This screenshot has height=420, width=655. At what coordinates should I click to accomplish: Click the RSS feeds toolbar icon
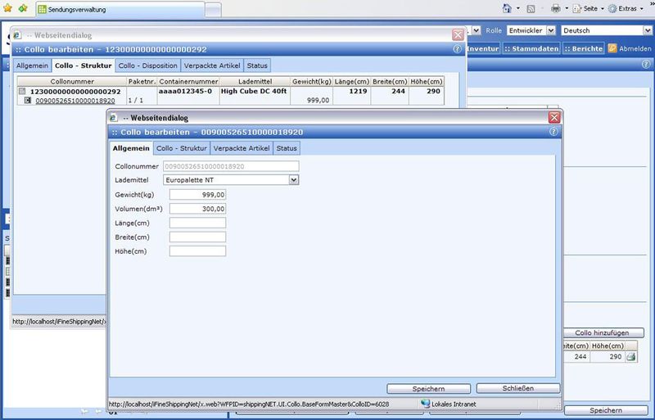(x=531, y=8)
